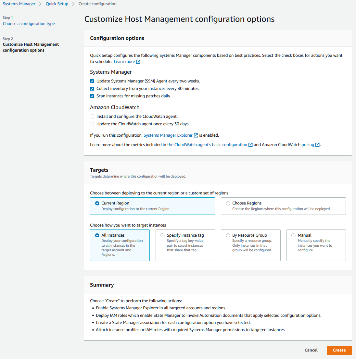Image resolution: width=356 pixels, height=359 pixels.
Task: Go back to Choose a configuration type
Action: (29, 24)
